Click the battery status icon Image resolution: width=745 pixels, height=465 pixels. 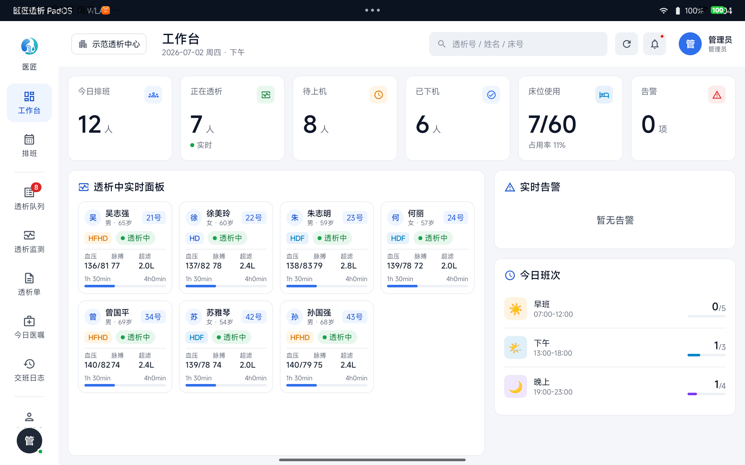(x=678, y=11)
